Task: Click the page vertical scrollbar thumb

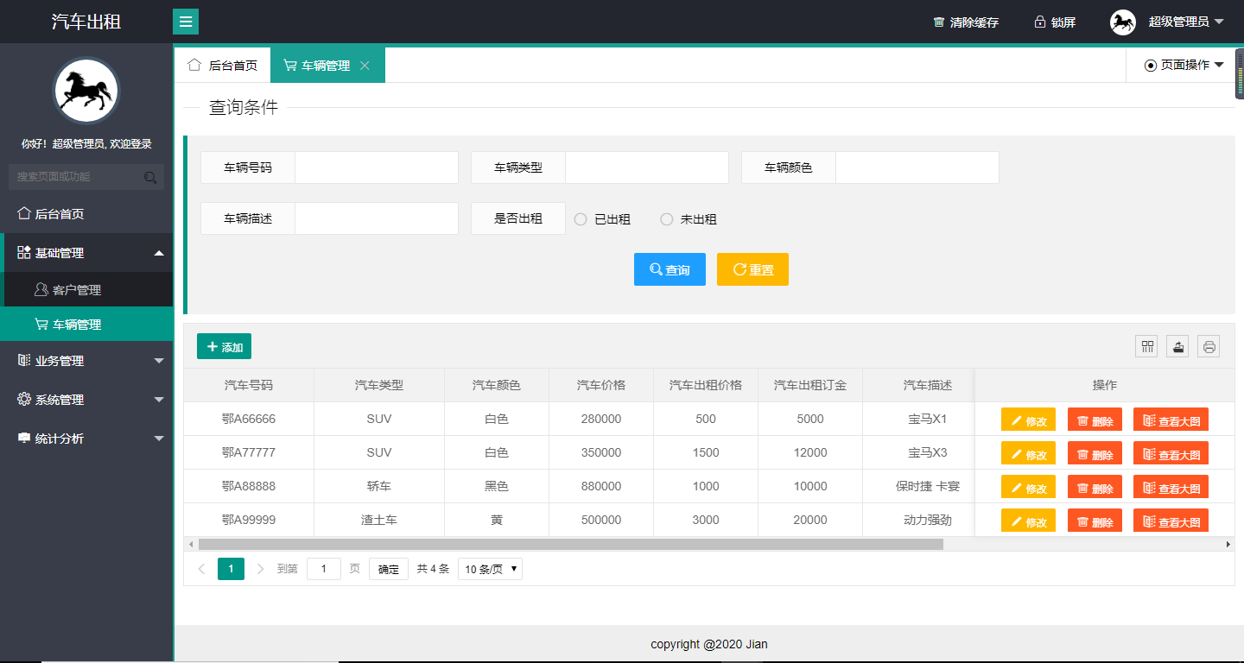Action: click(1240, 74)
